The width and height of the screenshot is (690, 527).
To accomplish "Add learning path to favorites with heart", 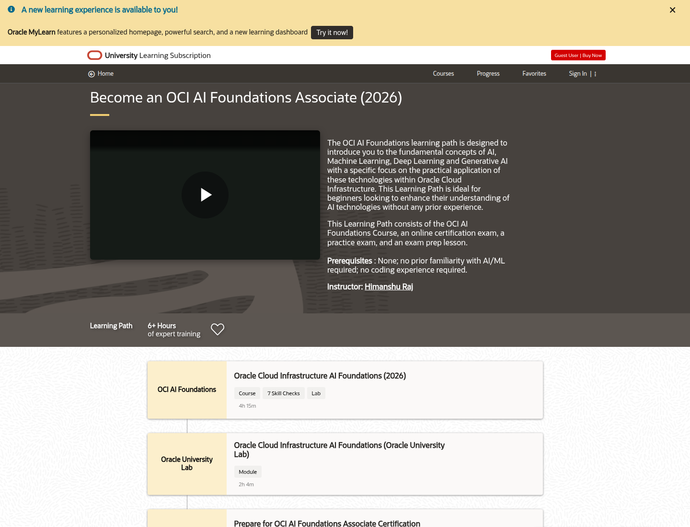I will 218,330.
